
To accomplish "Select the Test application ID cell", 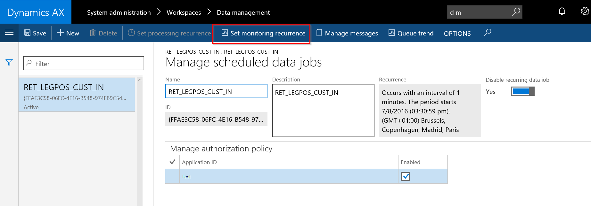I will click(289, 176).
